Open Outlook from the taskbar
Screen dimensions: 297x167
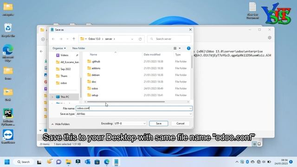coord(88,162)
